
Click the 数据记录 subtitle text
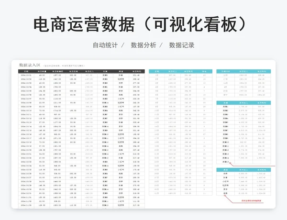pyautogui.click(x=182, y=45)
